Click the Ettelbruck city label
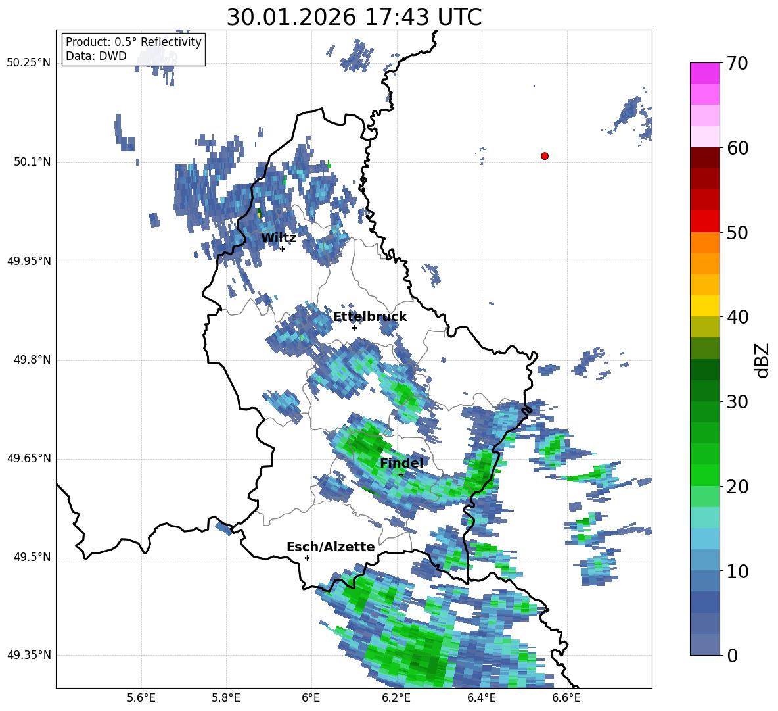 [x=370, y=317]
